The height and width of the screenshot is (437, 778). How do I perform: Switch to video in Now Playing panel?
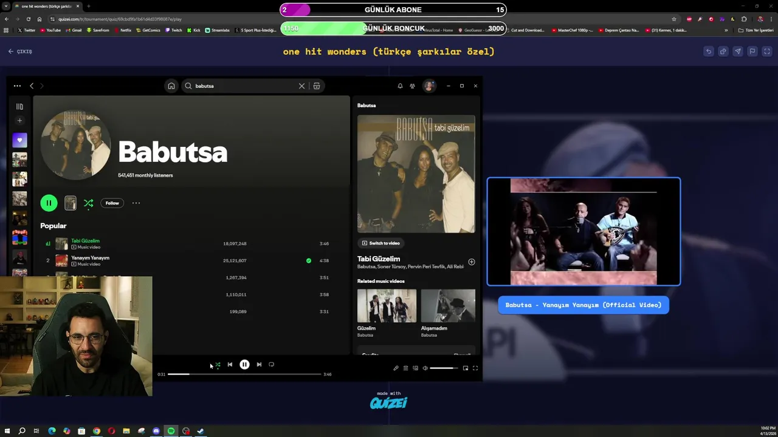381,243
